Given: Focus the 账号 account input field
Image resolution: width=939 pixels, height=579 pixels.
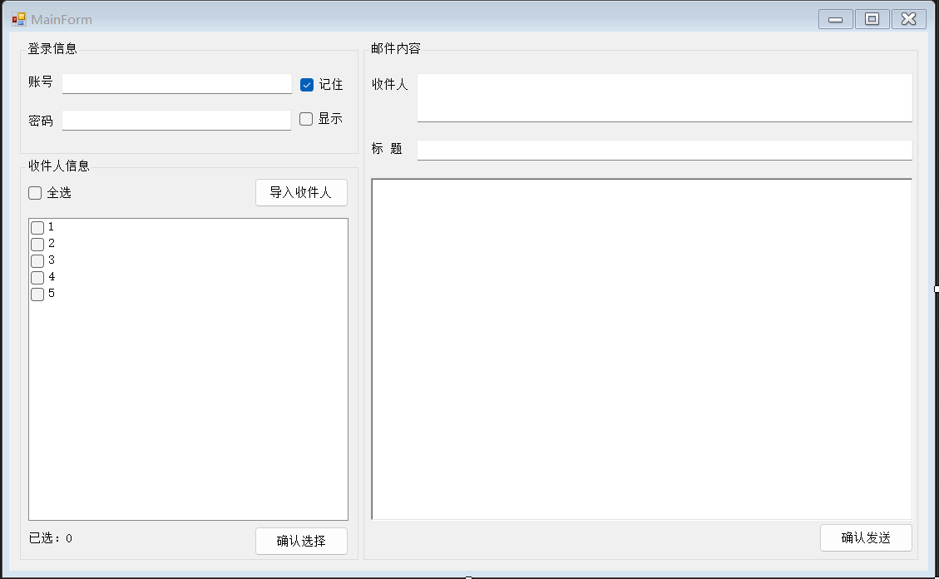Looking at the screenshot, I should [x=176, y=84].
